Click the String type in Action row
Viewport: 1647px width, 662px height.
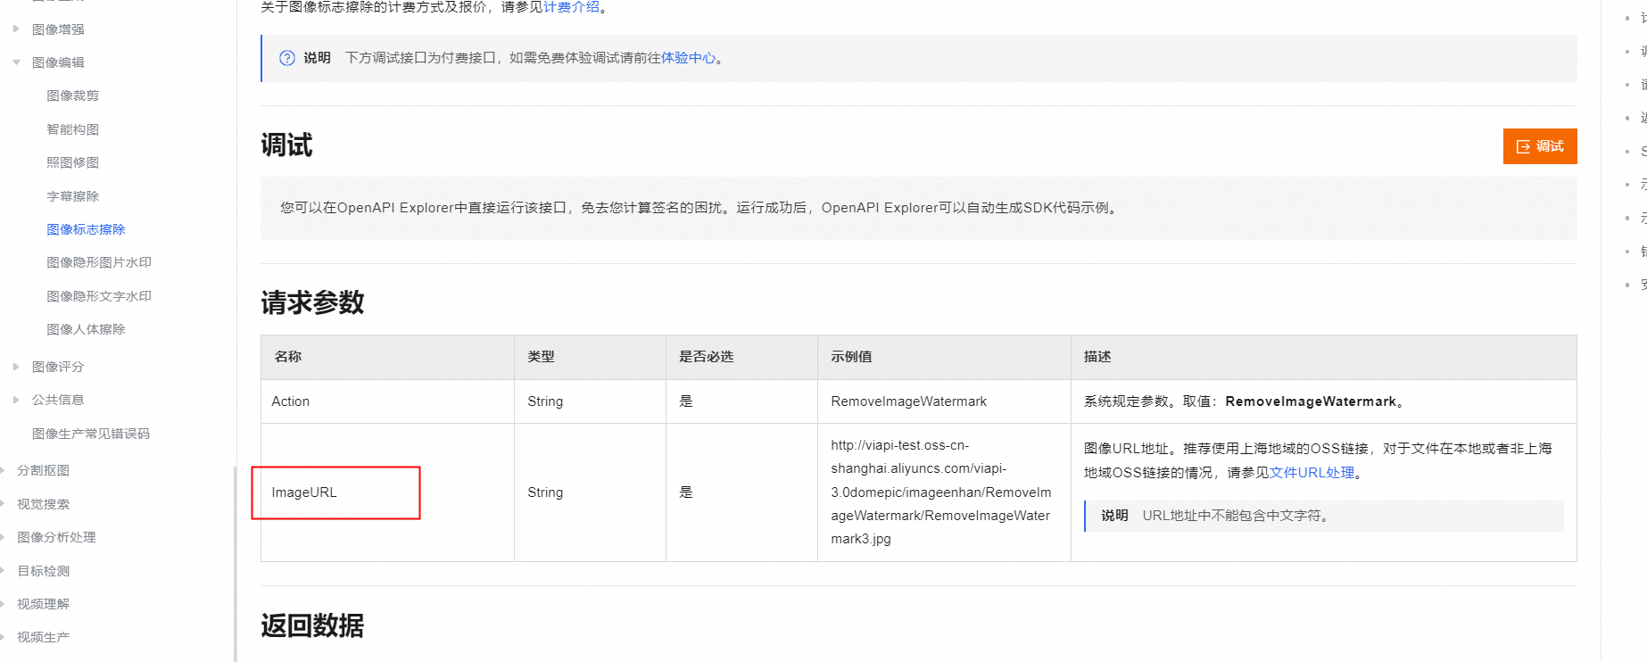click(x=545, y=401)
